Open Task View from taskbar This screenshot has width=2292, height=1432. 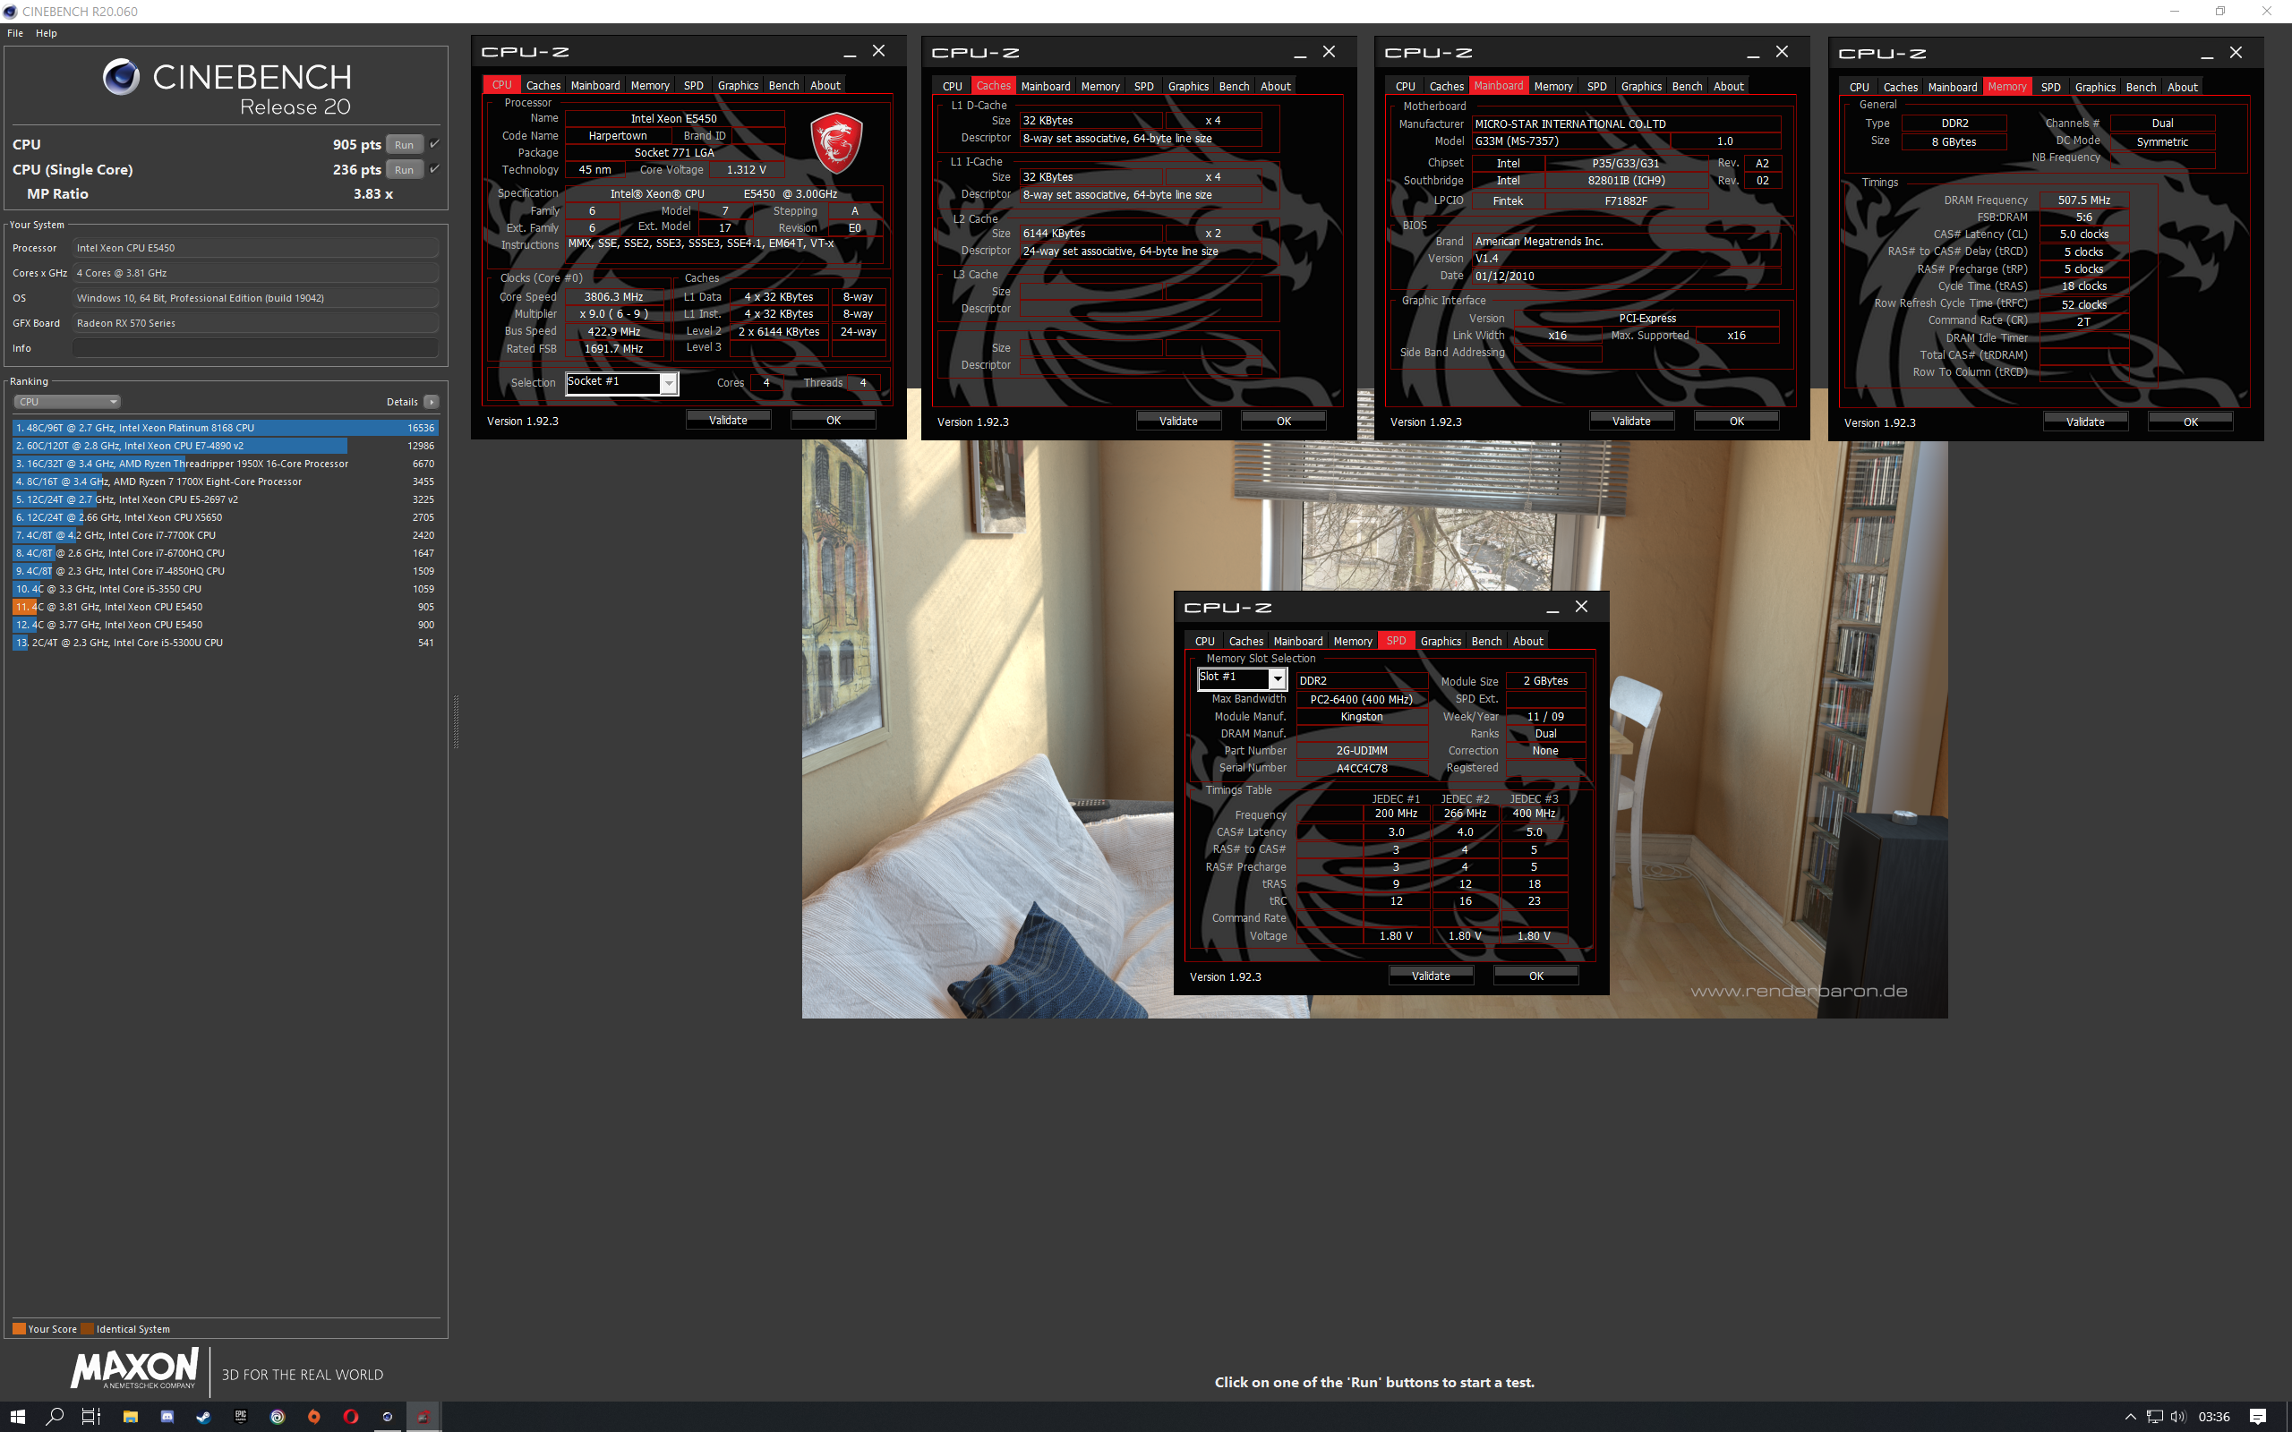coord(91,1417)
